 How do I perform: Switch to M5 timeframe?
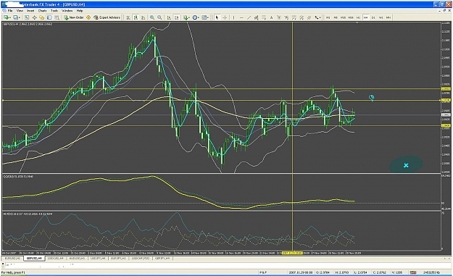point(336,17)
